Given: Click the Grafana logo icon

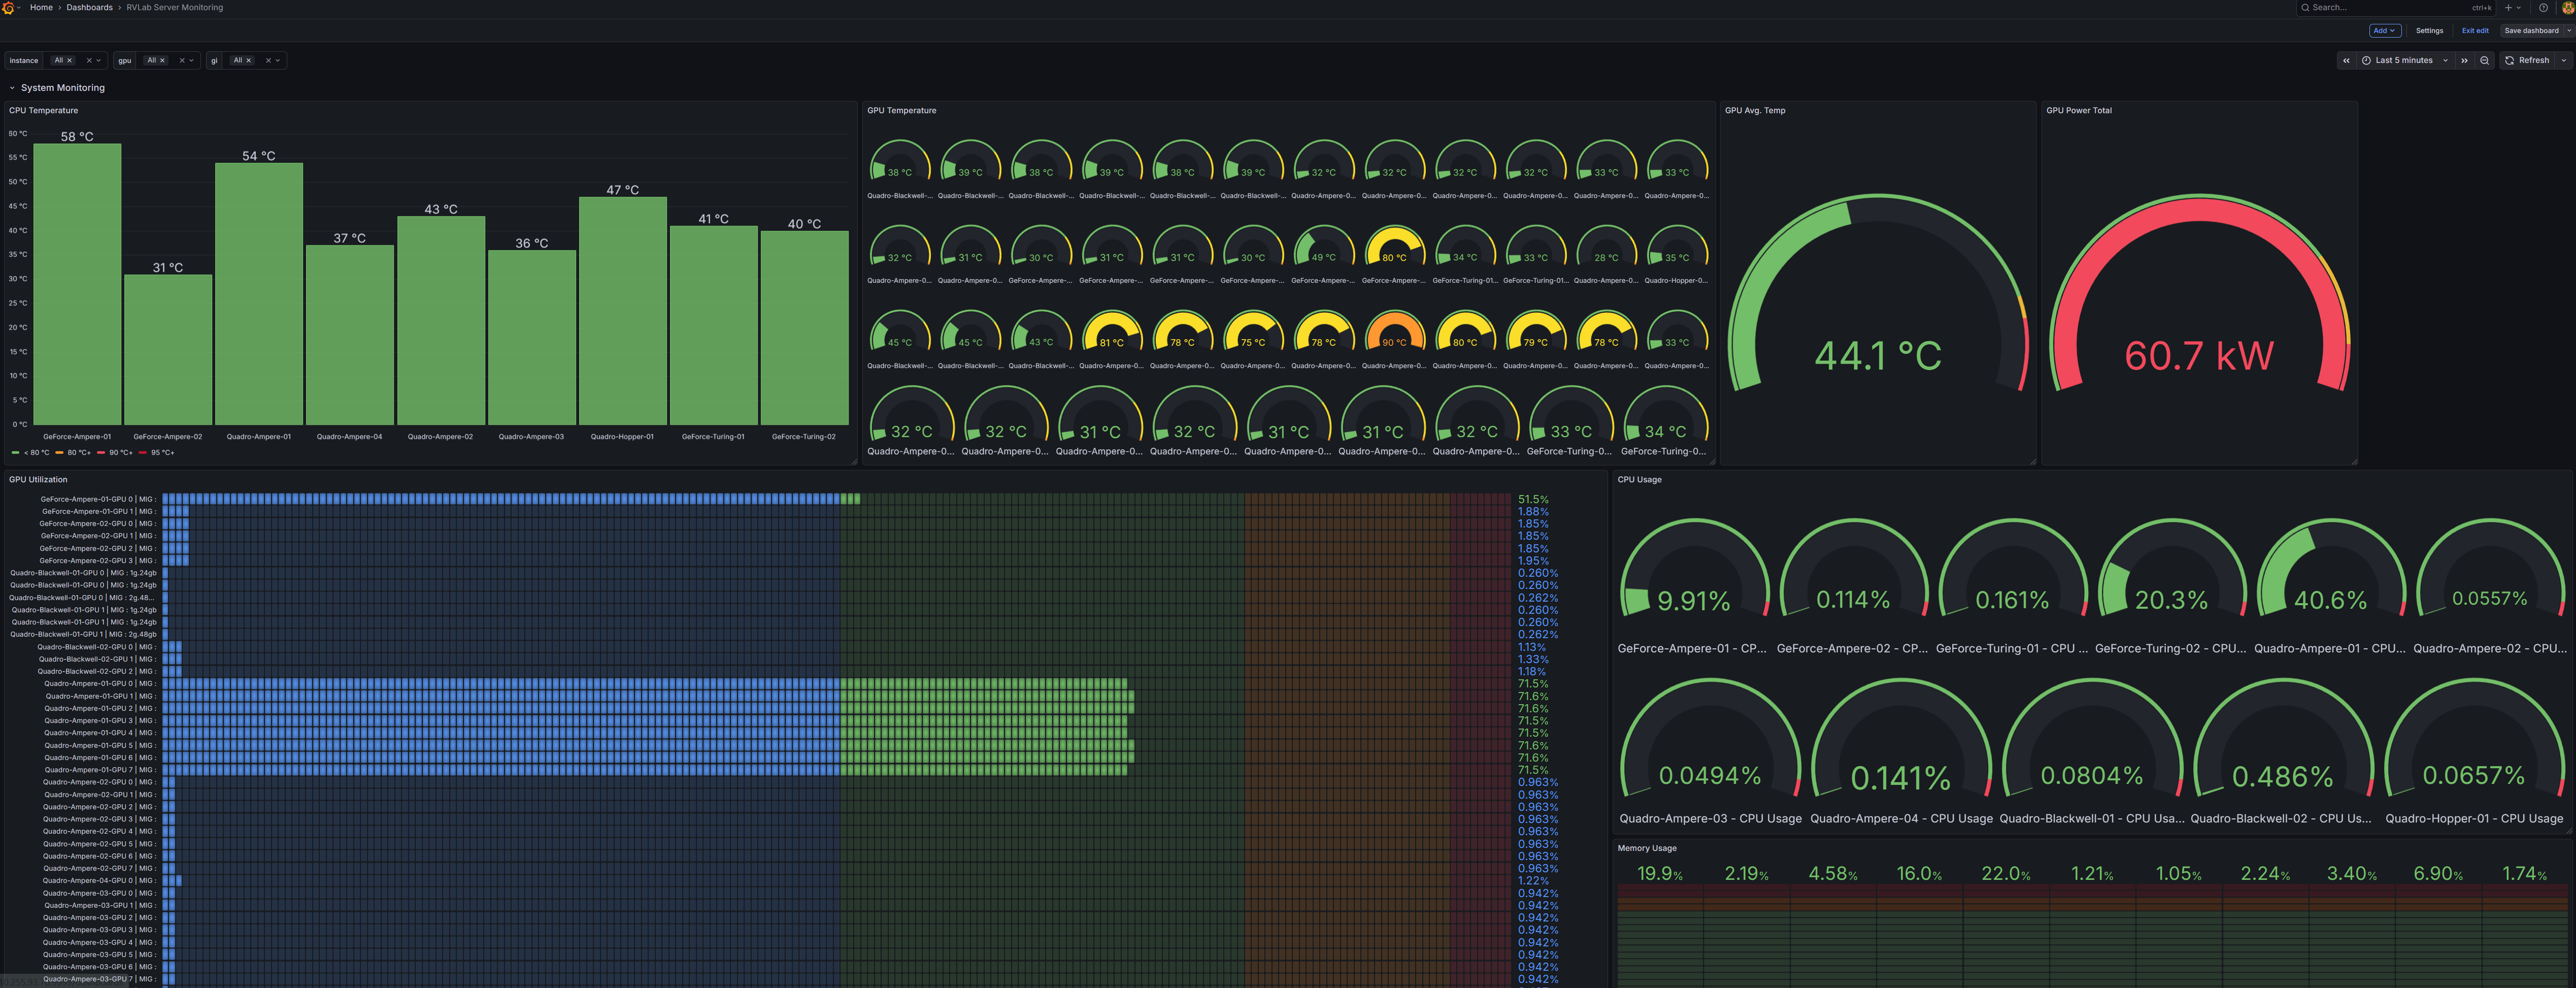Looking at the screenshot, I should [8, 7].
